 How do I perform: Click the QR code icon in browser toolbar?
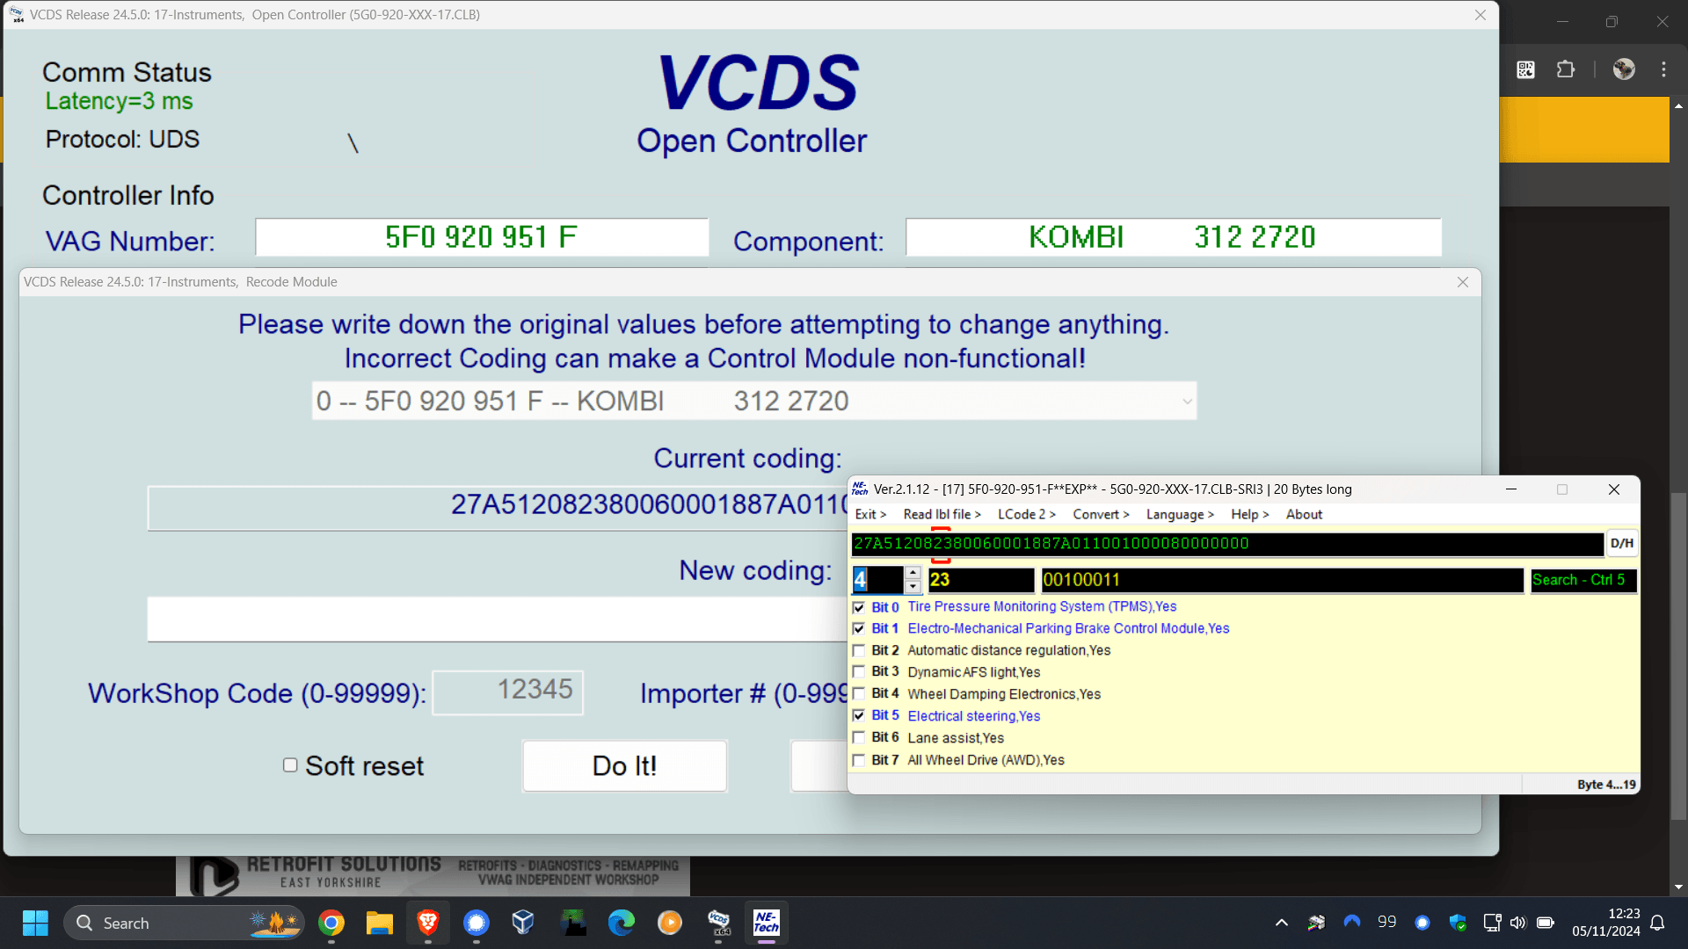(1526, 69)
